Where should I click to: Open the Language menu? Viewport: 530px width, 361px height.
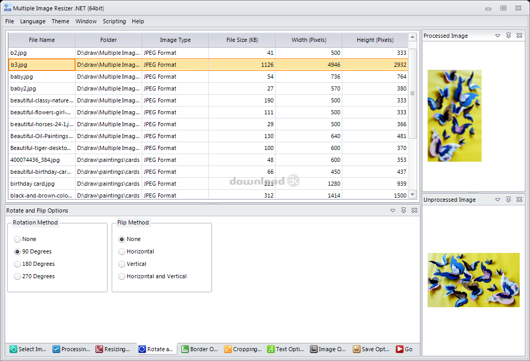point(33,21)
